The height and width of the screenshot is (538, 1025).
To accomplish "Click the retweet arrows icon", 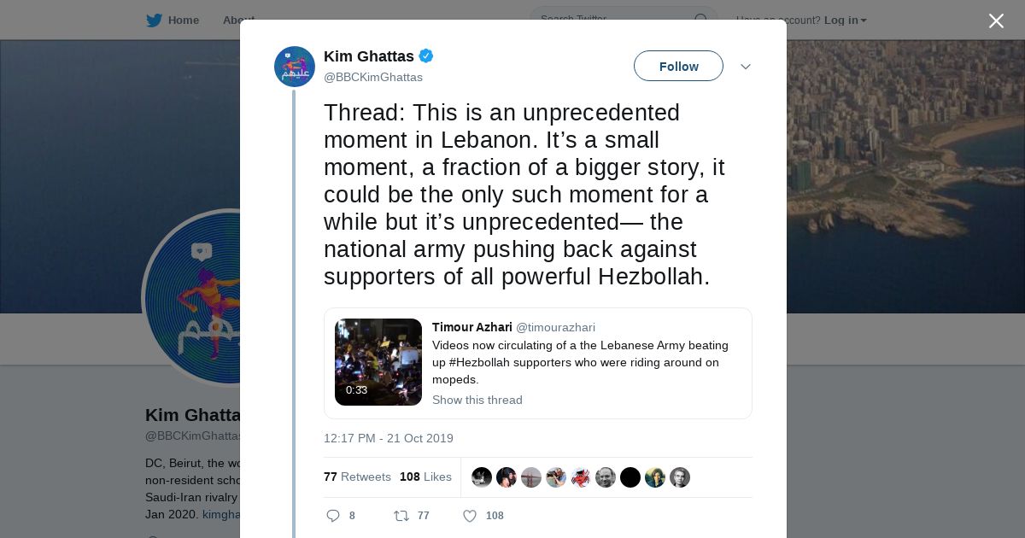I will (x=401, y=516).
